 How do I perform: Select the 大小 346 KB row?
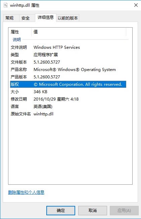pyautogui.click(x=68, y=92)
